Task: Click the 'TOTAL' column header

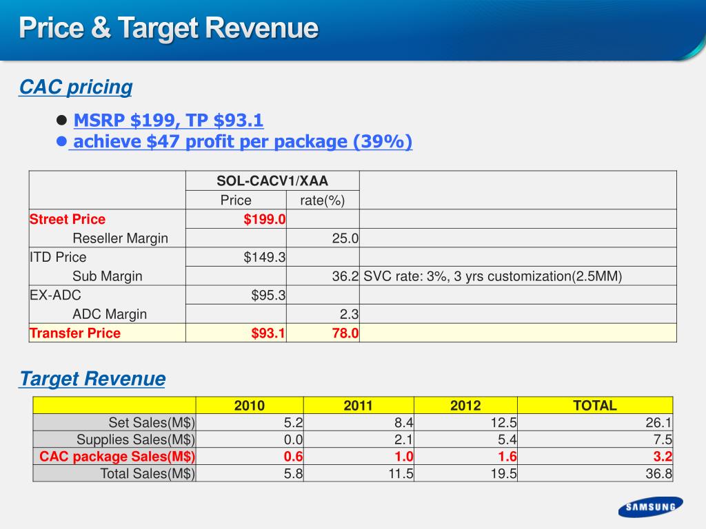Action: [x=595, y=406]
